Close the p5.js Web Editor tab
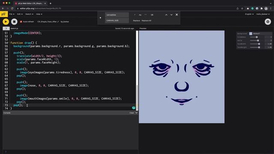Screen dimensions: 274x154 tap(45, 3)
